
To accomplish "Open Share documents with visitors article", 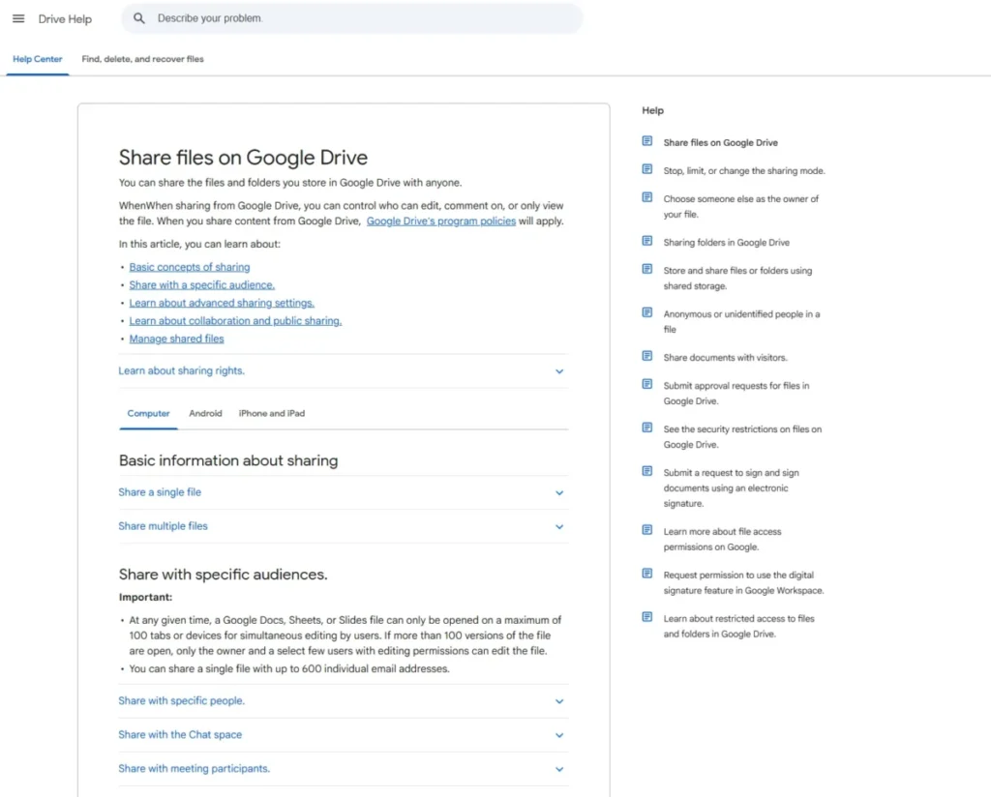I will click(x=726, y=358).
